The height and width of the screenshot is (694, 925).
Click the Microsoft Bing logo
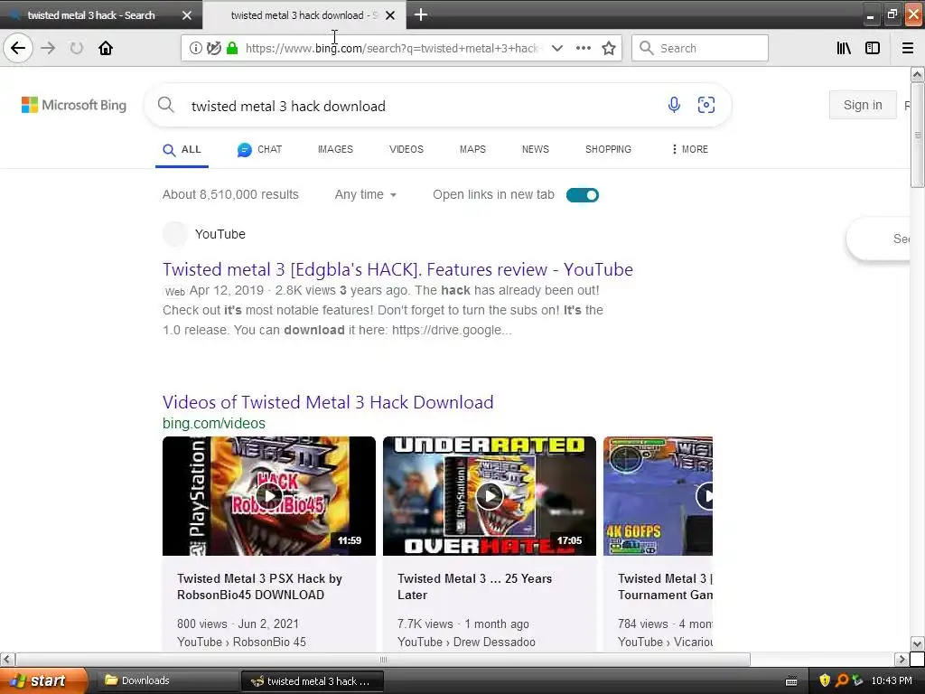coord(74,105)
